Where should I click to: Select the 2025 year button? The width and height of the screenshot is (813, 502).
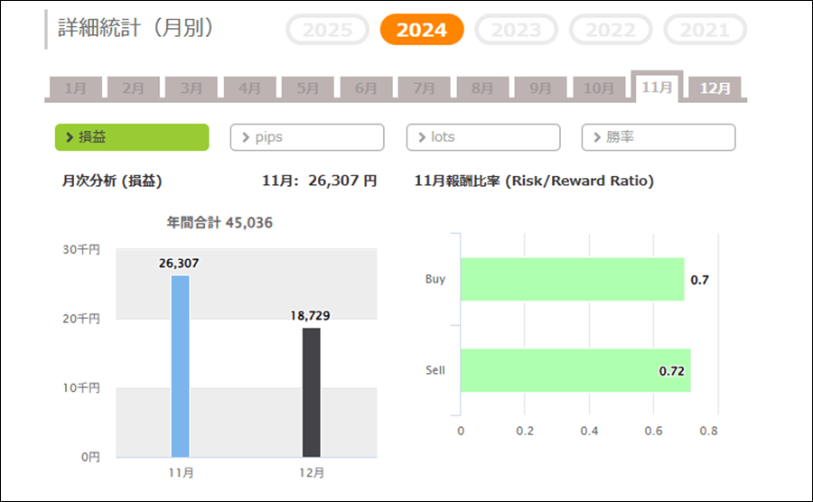point(327,30)
